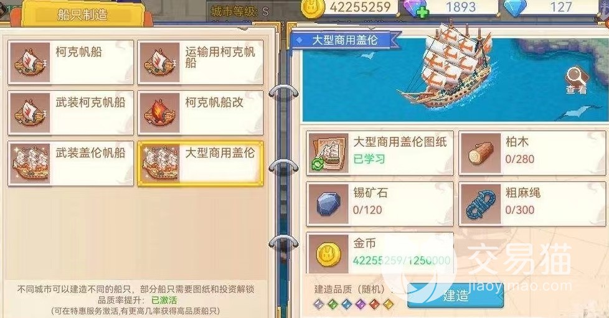The image size is (609, 318).
Task: Choose the 武装盖伦帆船 ship
Action: [71, 164]
